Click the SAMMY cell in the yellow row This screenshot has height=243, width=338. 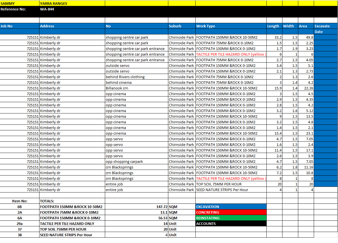tap(19, 3)
